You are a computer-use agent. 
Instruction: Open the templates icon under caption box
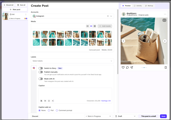pos(41,101)
